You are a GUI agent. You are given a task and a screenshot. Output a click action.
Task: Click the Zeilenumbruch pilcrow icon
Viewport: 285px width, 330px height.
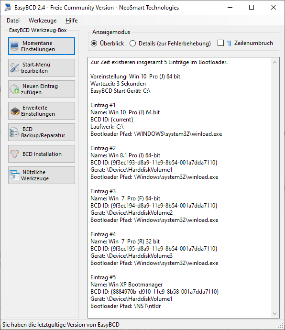[229, 43]
